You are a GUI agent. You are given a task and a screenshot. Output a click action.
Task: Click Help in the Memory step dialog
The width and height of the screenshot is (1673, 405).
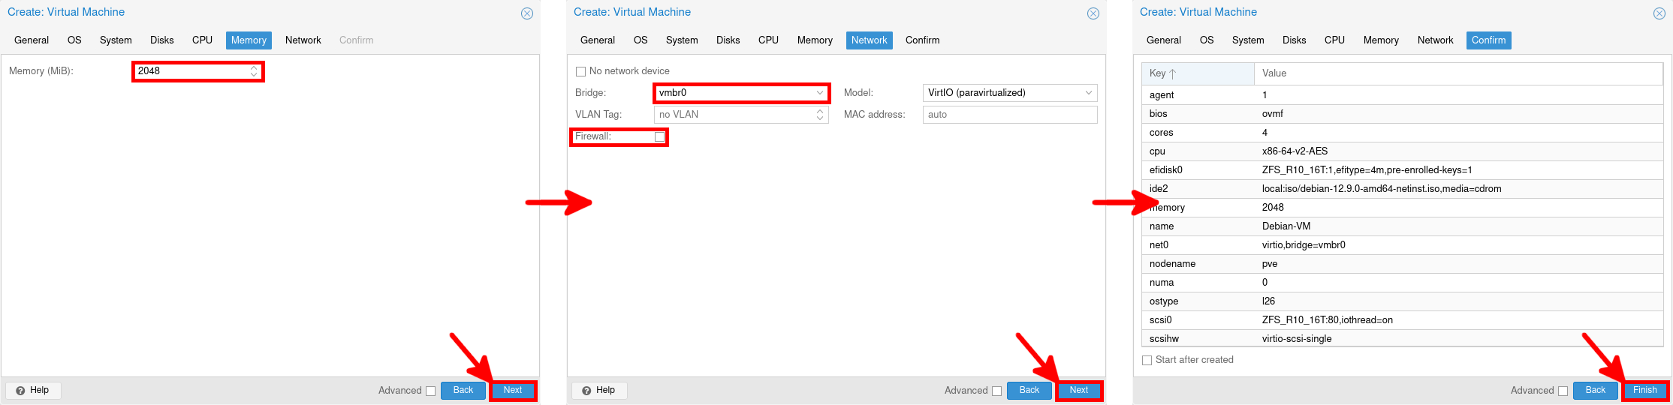coord(33,390)
